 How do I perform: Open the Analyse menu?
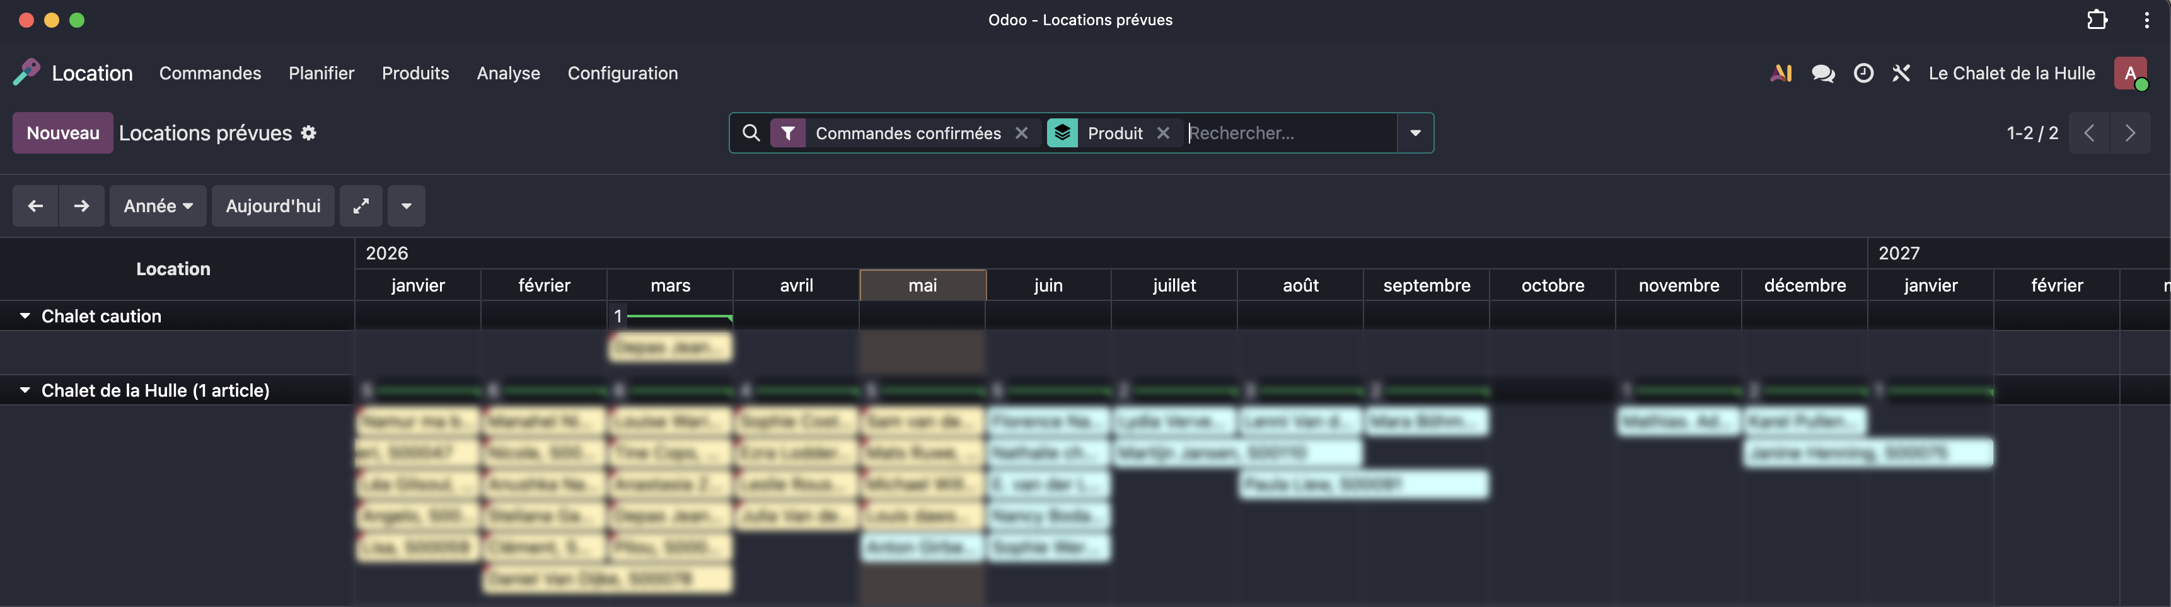click(x=508, y=73)
